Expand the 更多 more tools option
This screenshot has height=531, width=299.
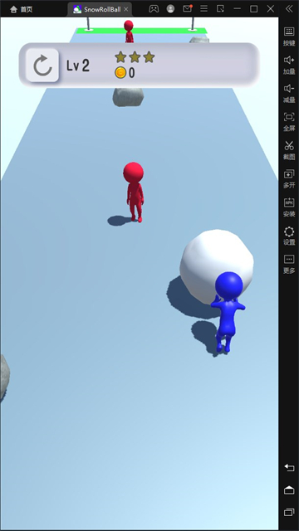(289, 264)
